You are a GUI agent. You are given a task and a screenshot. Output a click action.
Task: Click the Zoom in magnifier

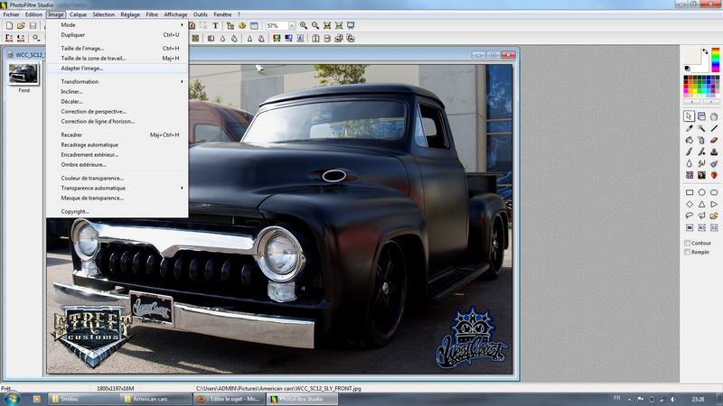(x=304, y=26)
